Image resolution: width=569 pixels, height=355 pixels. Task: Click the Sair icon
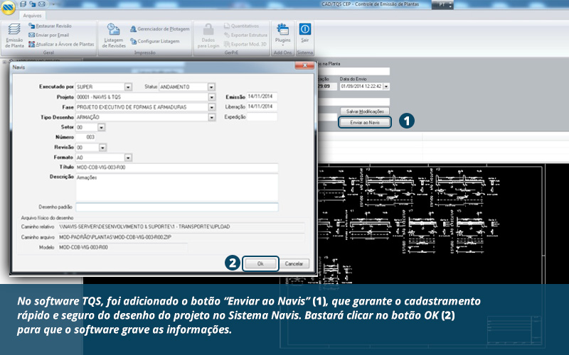[305, 33]
